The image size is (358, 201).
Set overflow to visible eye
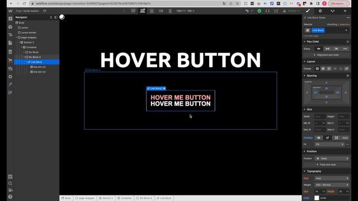tap(319, 138)
